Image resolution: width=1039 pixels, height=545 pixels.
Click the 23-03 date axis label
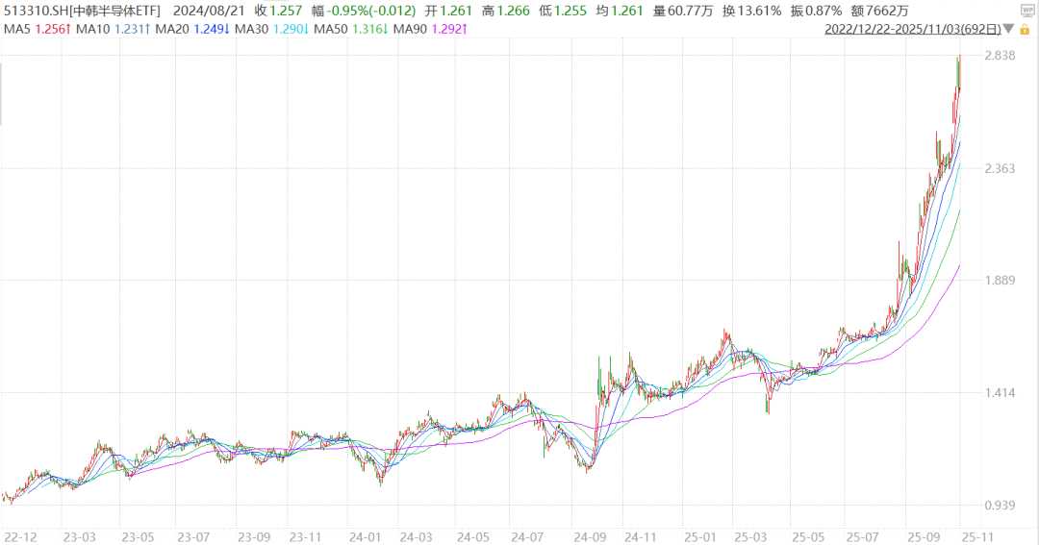[78, 536]
